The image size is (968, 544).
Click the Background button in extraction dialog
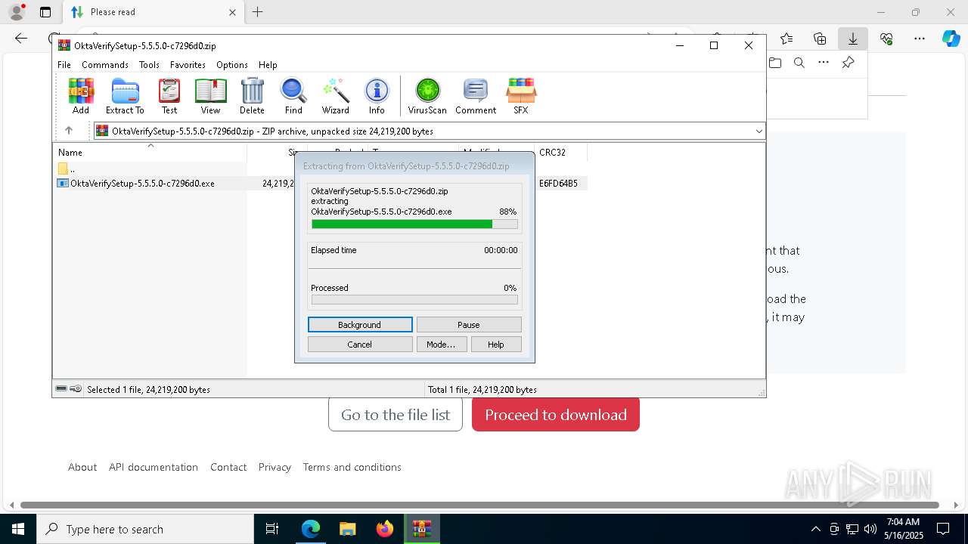(360, 325)
